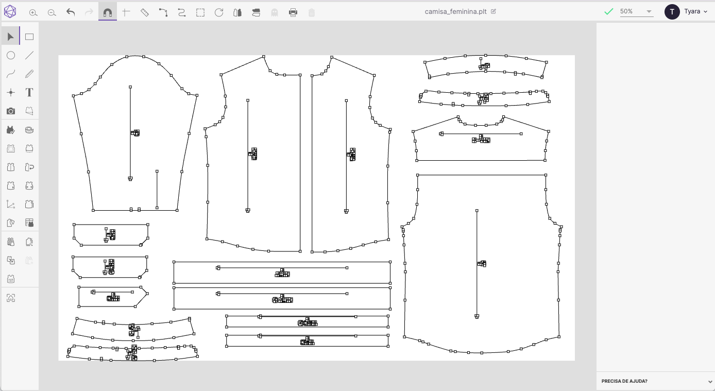
Task: Toggle the crosshair guides in toolbar
Action: [126, 12]
